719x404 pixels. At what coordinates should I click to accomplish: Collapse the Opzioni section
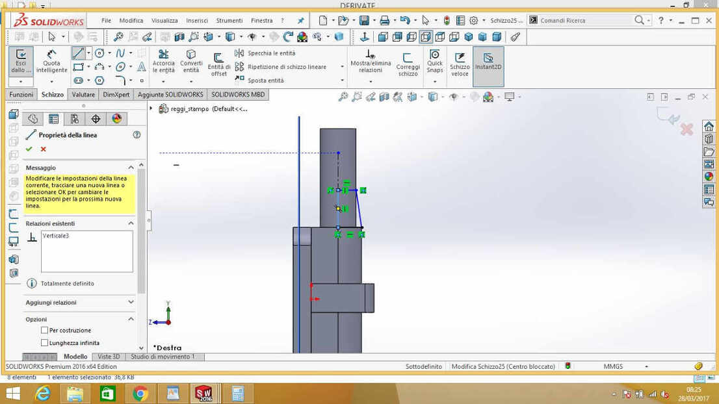coord(131,320)
